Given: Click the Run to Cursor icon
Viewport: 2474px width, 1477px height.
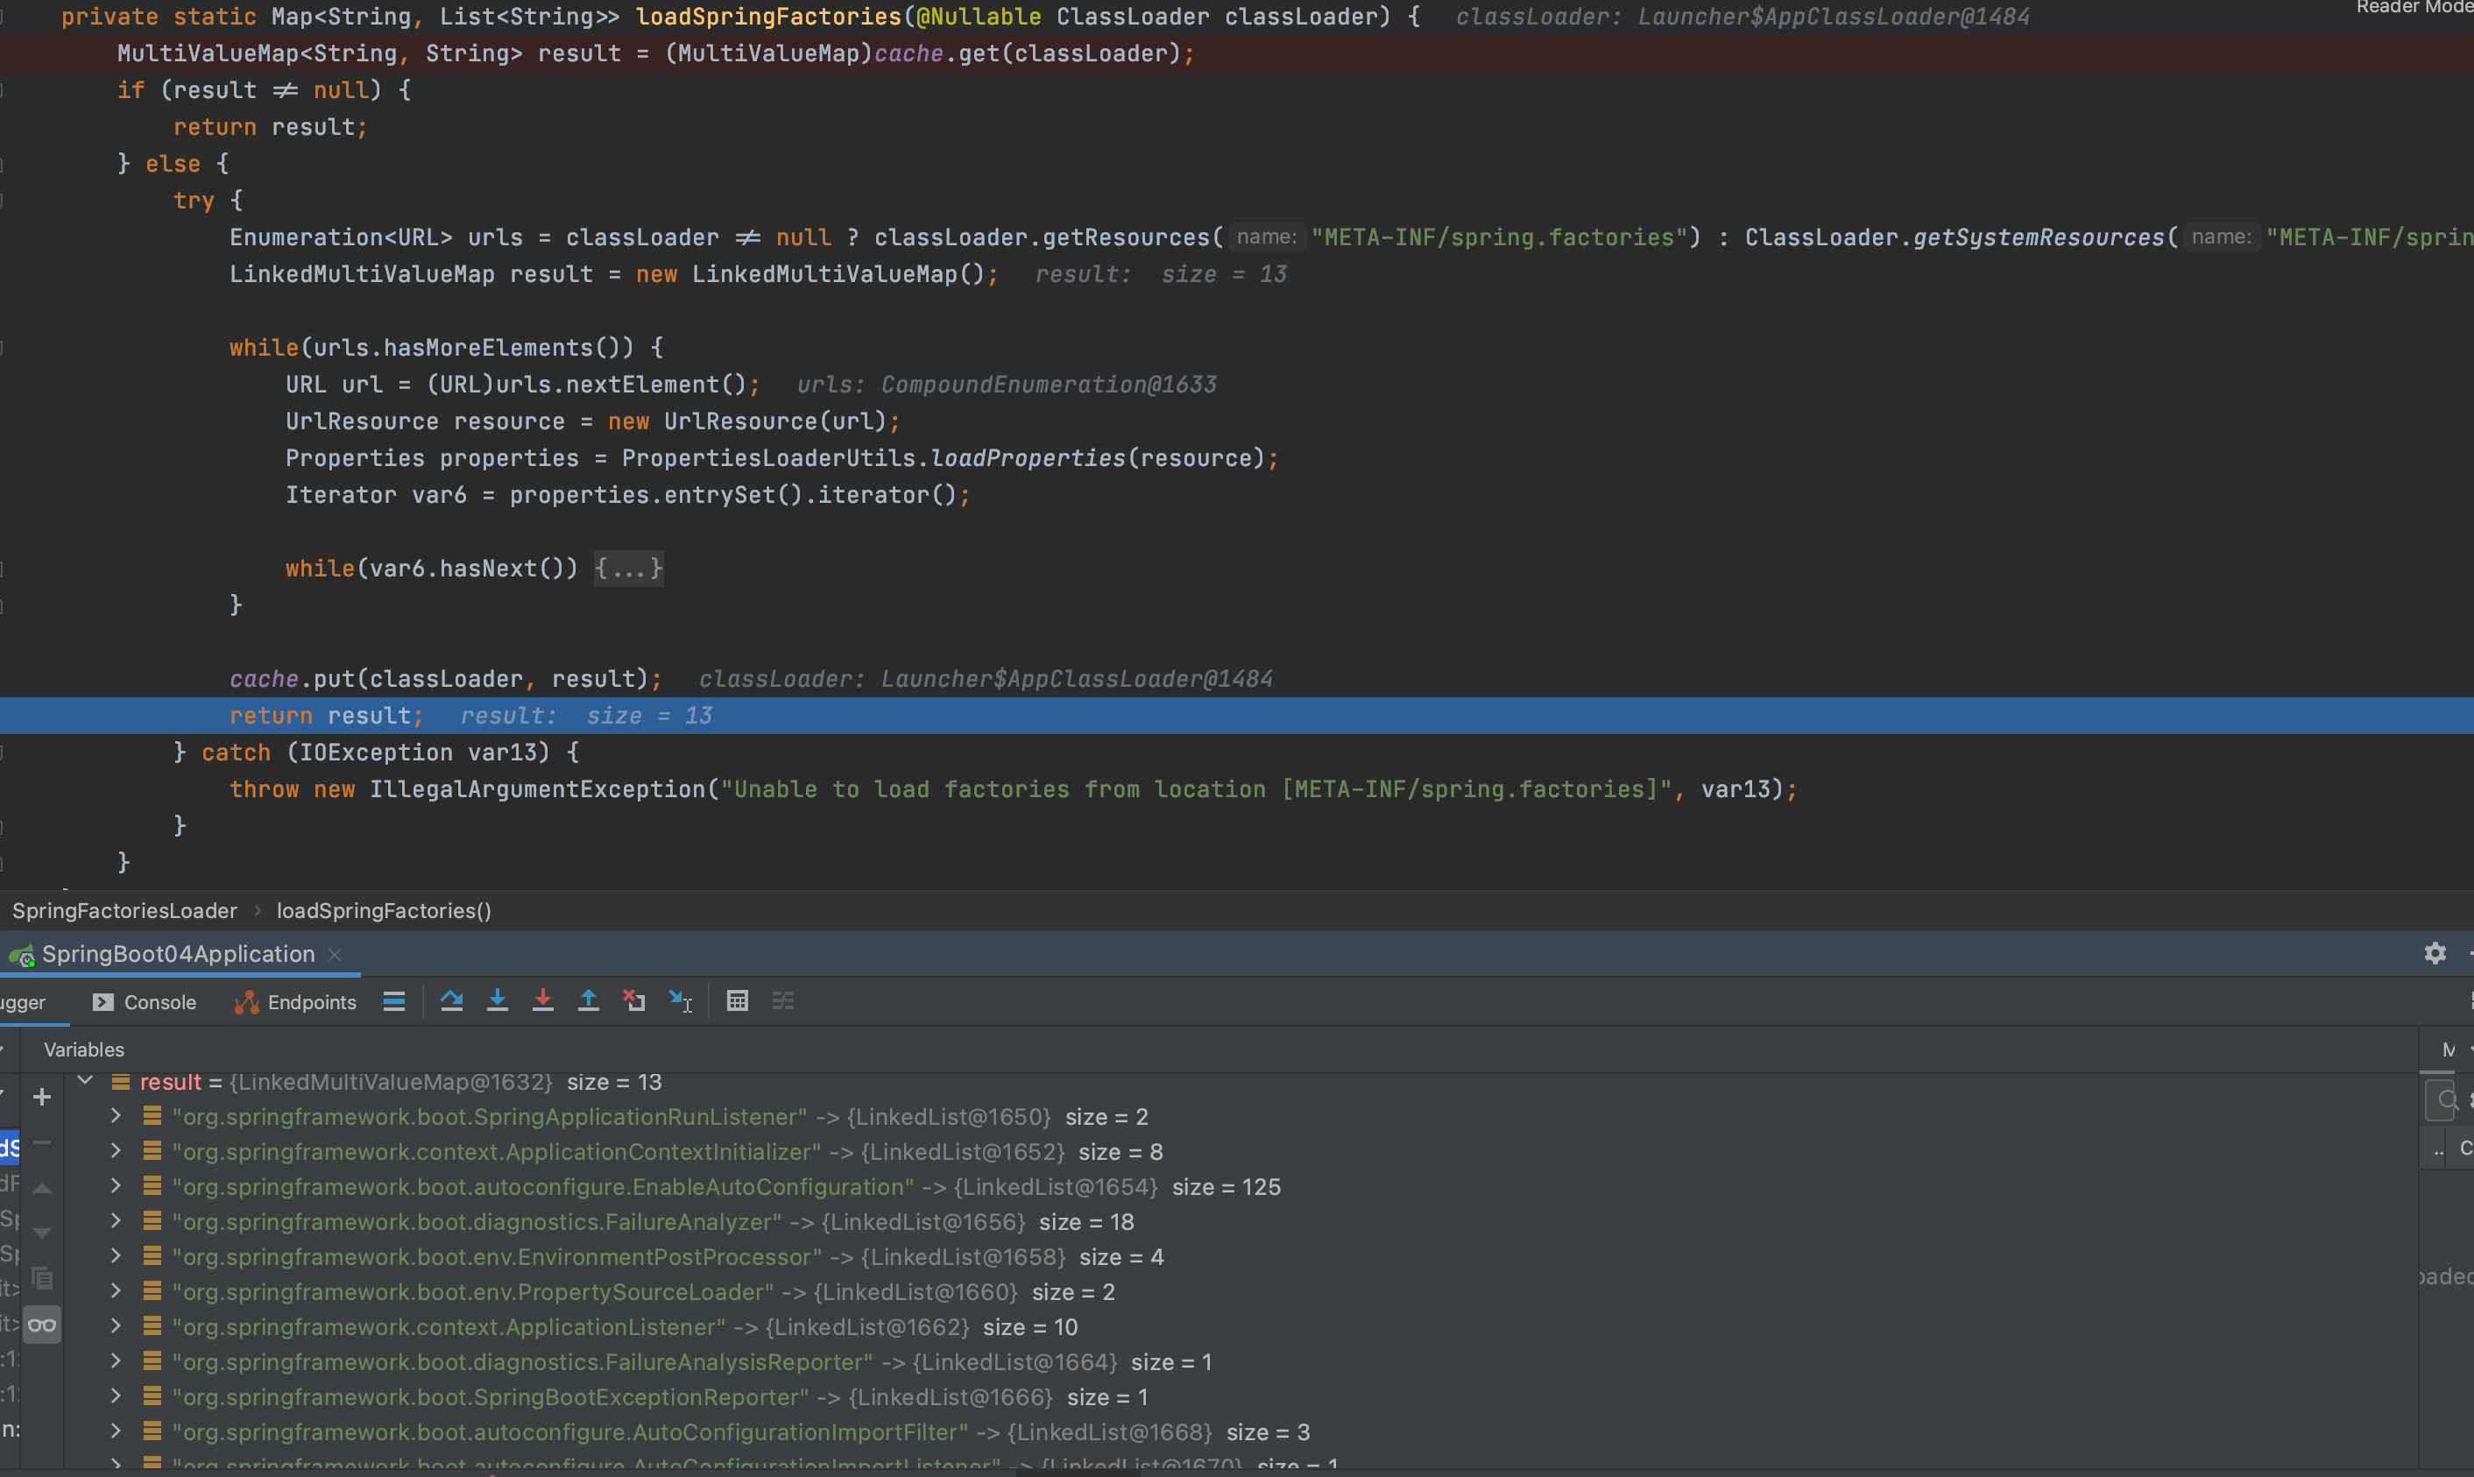Looking at the screenshot, I should click(x=681, y=1001).
